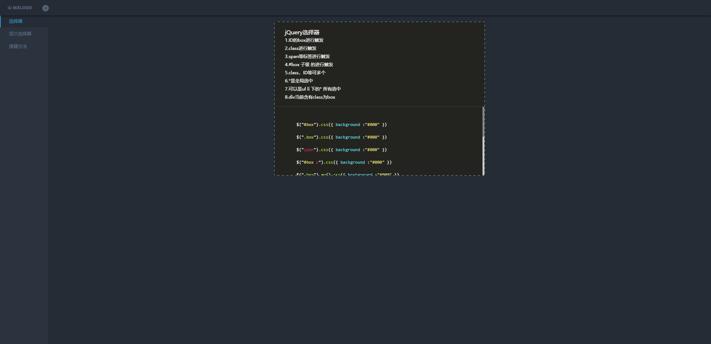Click the $("#box p").css code line

[344, 162]
